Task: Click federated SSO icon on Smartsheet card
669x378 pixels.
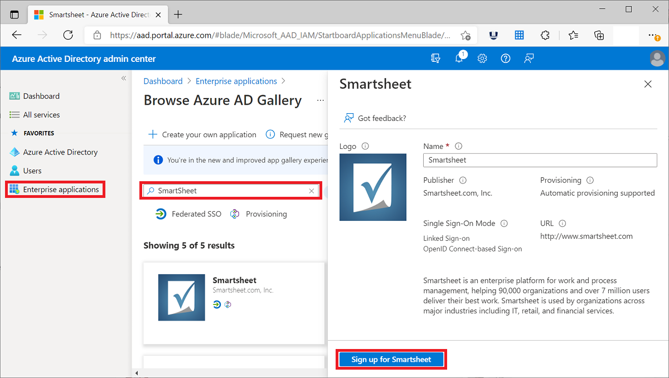Action: tap(217, 304)
